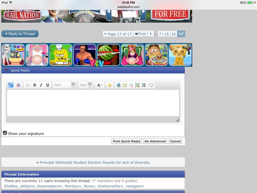Open the smilies picker

pyautogui.click(x=109, y=85)
